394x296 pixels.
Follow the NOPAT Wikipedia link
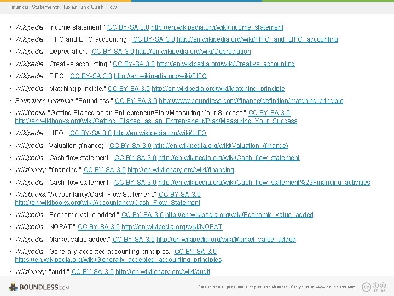coord(172,227)
